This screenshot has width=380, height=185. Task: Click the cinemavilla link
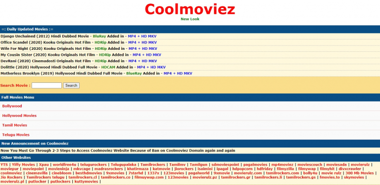click(37, 173)
